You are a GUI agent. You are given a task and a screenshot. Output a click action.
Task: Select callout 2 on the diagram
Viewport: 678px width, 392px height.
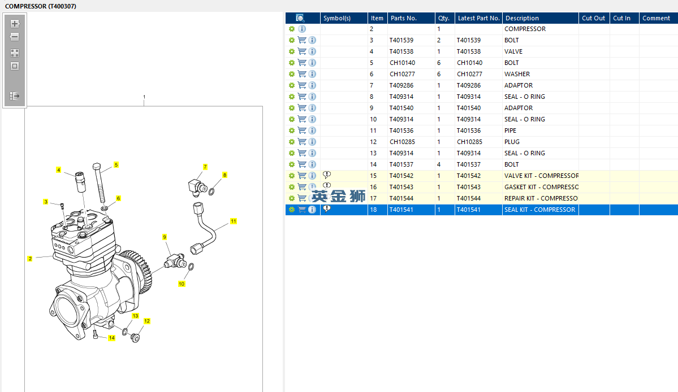pos(30,259)
